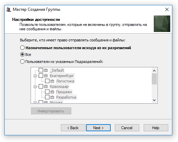Click the Екатеринбург department group icon
178x142 pixels.
[x=46, y=76]
